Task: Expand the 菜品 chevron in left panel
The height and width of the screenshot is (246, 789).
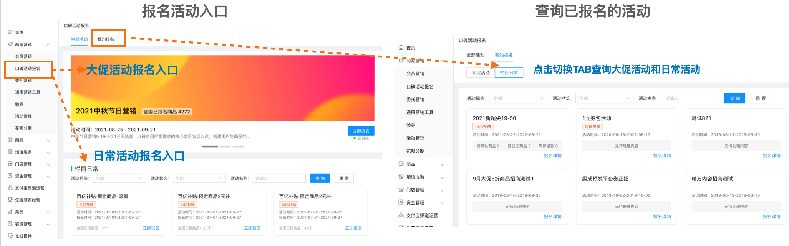Action: coord(48,212)
